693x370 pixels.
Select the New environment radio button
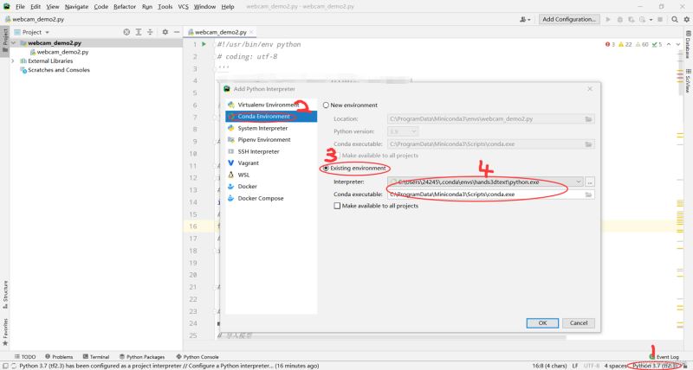click(326, 105)
